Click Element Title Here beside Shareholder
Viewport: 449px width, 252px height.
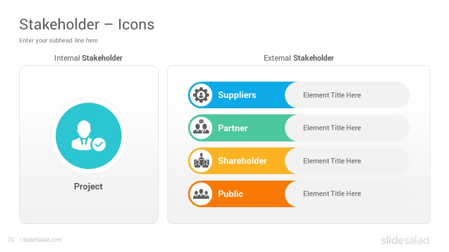coord(332,161)
